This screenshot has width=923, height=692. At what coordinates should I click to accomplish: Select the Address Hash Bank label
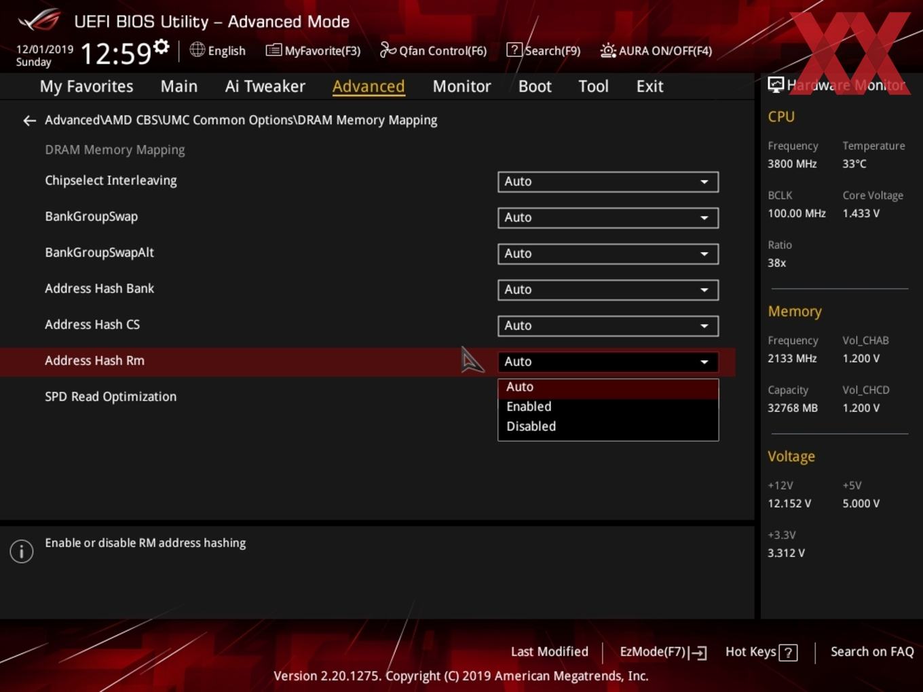[99, 288]
